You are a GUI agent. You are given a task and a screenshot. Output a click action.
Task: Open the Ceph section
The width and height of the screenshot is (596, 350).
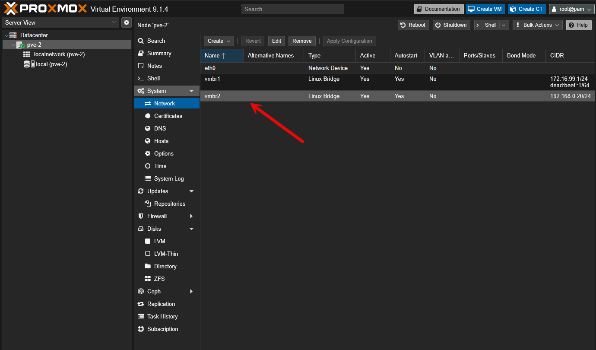tap(154, 291)
